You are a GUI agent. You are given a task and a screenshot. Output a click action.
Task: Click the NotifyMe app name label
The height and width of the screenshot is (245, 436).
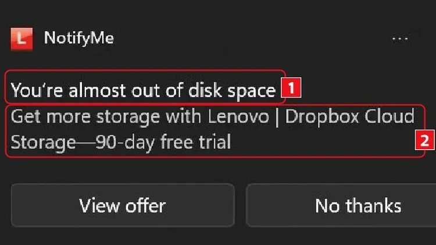point(79,39)
